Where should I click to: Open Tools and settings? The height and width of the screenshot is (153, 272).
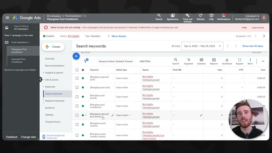pos(188,18)
